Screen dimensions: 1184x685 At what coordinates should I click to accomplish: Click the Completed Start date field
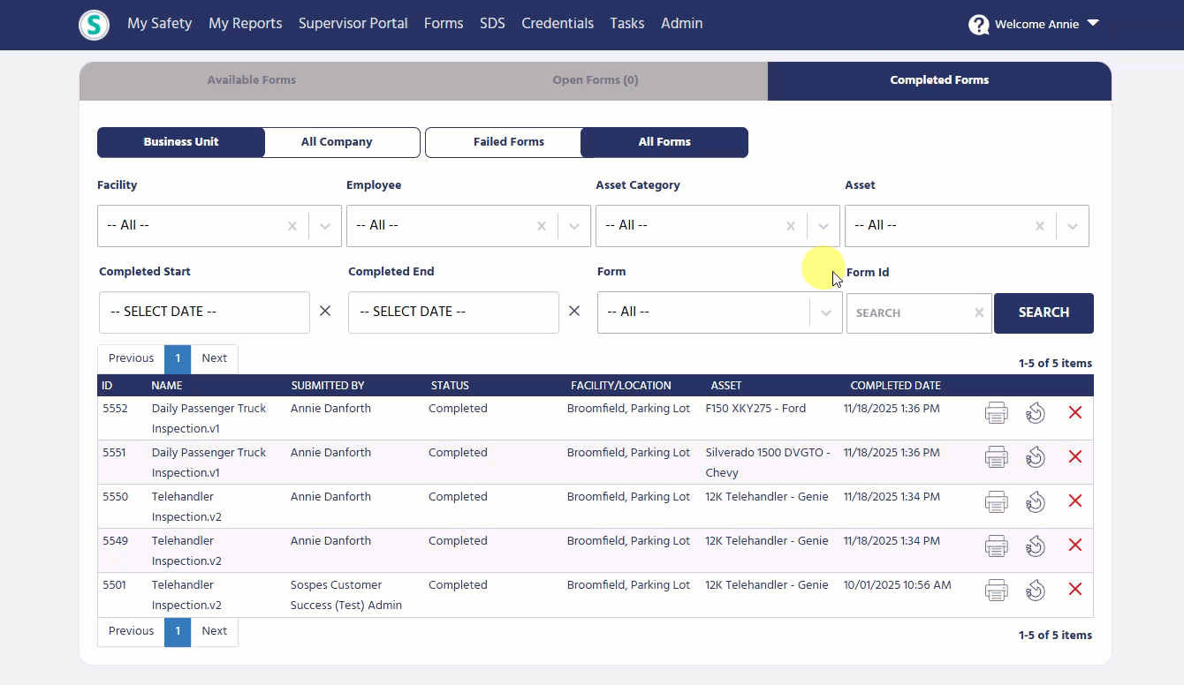coord(203,312)
